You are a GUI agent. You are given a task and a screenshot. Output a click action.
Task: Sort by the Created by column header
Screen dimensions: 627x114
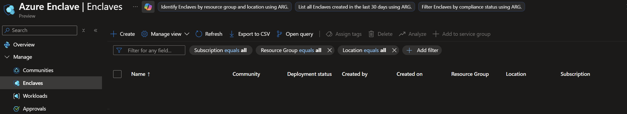coord(354,74)
